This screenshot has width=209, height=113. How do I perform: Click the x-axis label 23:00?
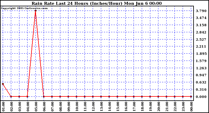pos(183,106)
